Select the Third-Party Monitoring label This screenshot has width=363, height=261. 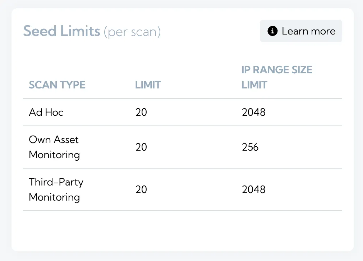pos(56,190)
